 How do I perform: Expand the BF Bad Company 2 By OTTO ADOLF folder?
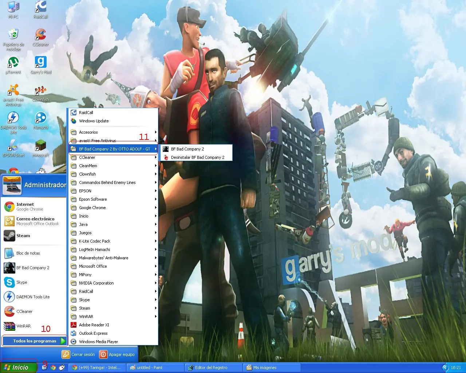[x=113, y=149]
